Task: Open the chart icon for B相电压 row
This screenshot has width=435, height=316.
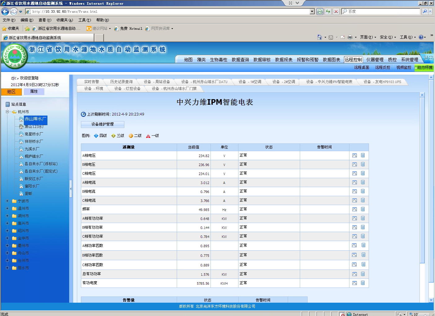Action: pyautogui.click(x=354, y=165)
